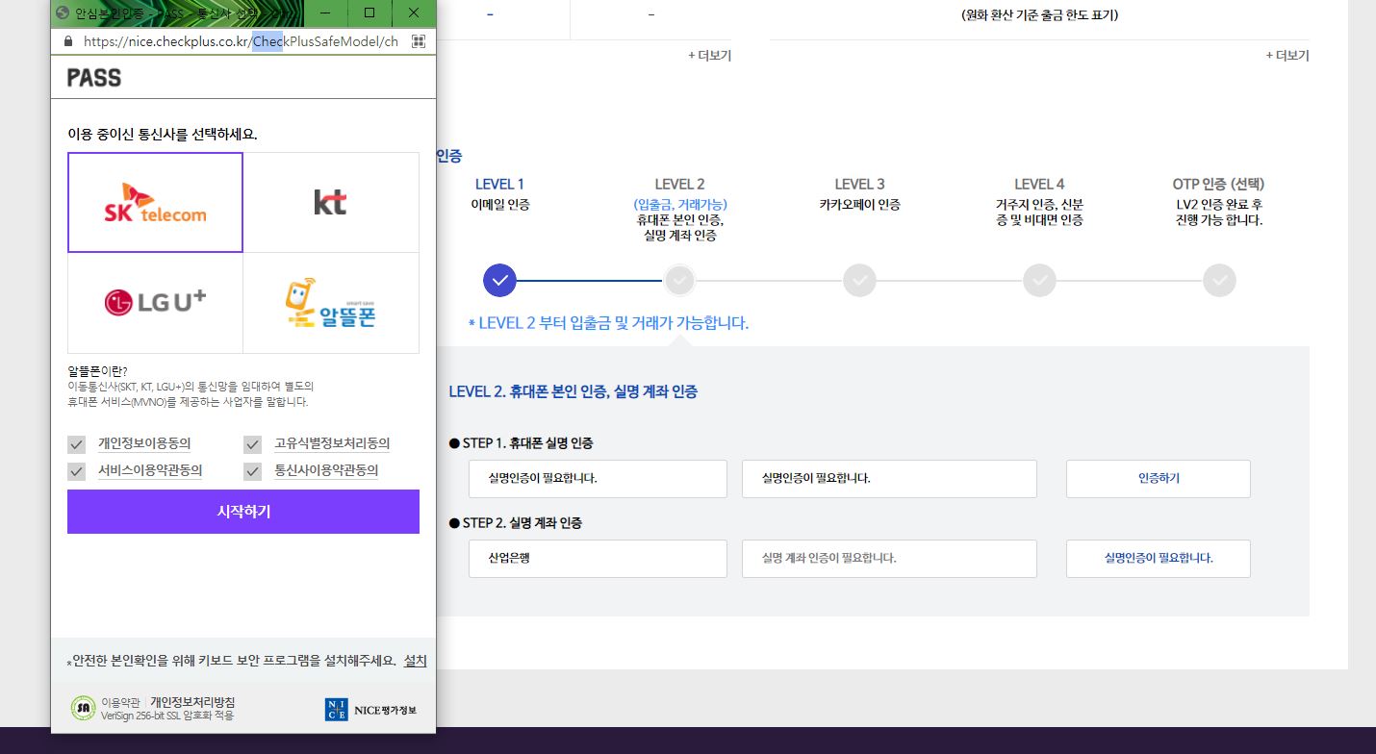Check the 통신사이용약관동의 checkbox
The width and height of the screenshot is (1376, 754).
click(252, 471)
